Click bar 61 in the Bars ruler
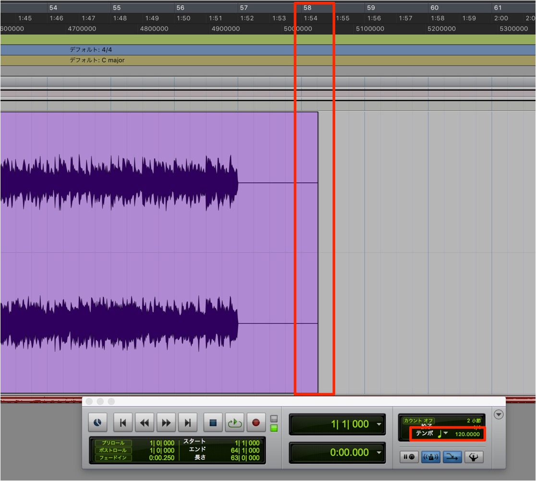The image size is (536, 481). point(498,8)
